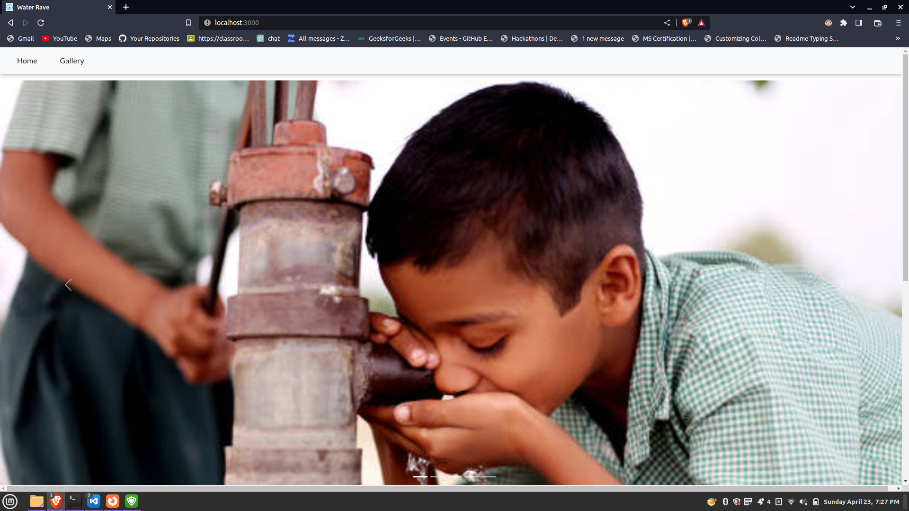The height and width of the screenshot is (511, 909).
Task: Open the Brave wallet icon
Action: point(878,23)
